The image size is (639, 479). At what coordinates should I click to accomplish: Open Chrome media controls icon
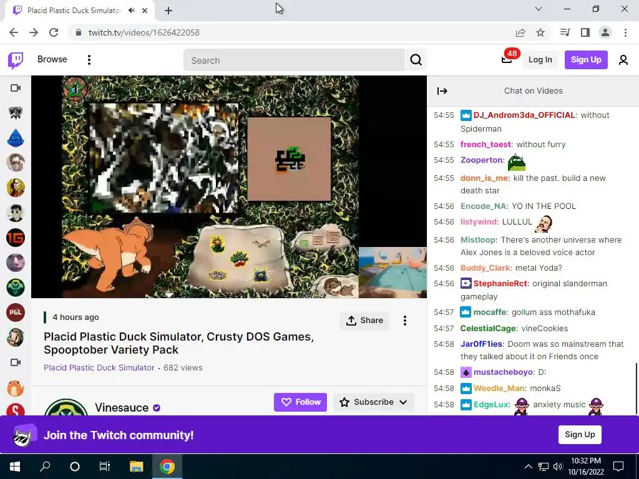(565, 32)
